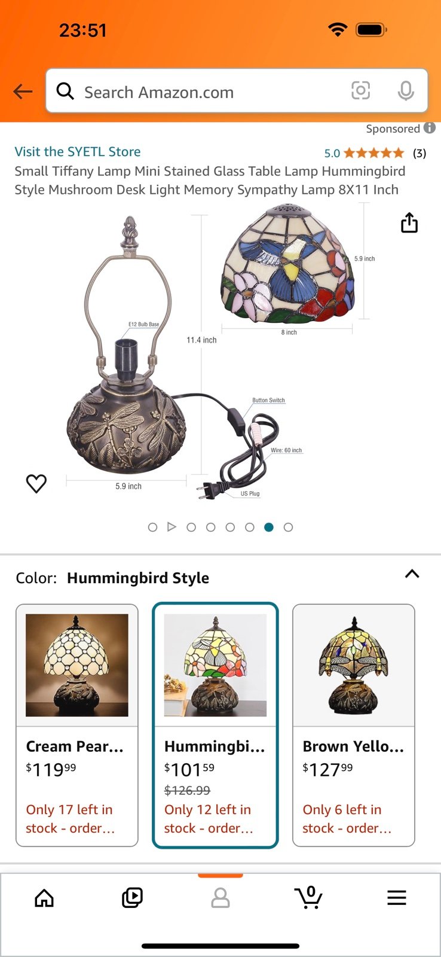Viewport: 441px width, 957px height.
Task: Visit the SYETL Store link
Action: coord(78,152)
